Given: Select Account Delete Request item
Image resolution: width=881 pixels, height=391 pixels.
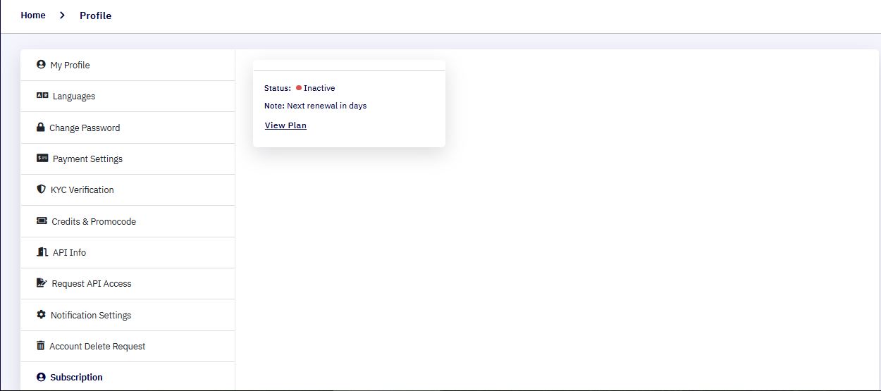Looking at the screenshot, I should [x=128, y=346].
